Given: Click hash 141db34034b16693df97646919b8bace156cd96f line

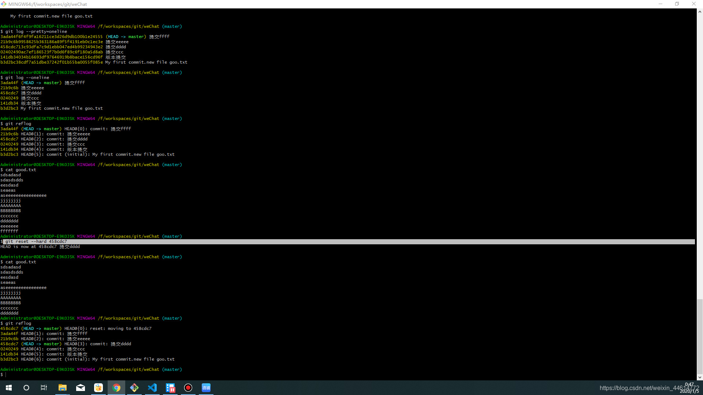Looking at the screenshot, I should pyautogui.click(x=63, y=57).
